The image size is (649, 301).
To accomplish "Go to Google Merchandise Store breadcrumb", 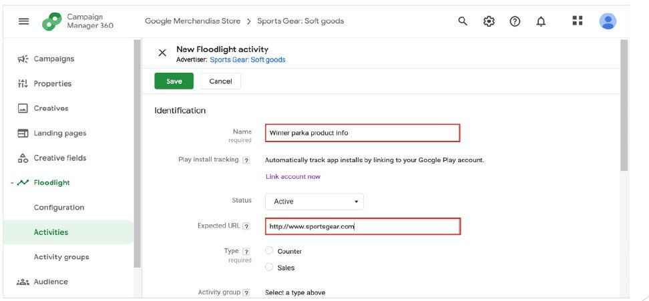I will click(192, 21).
